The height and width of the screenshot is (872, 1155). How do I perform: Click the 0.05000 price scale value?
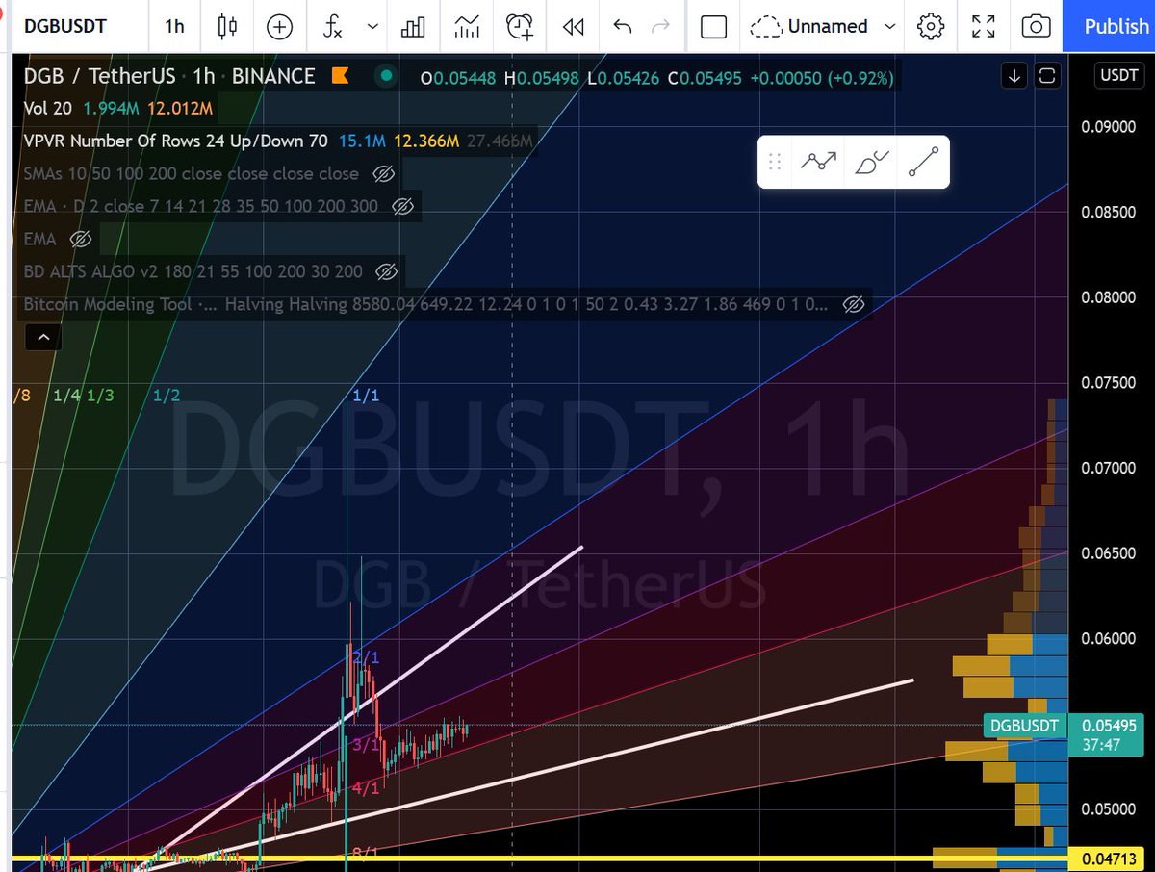coord(1109,809)
